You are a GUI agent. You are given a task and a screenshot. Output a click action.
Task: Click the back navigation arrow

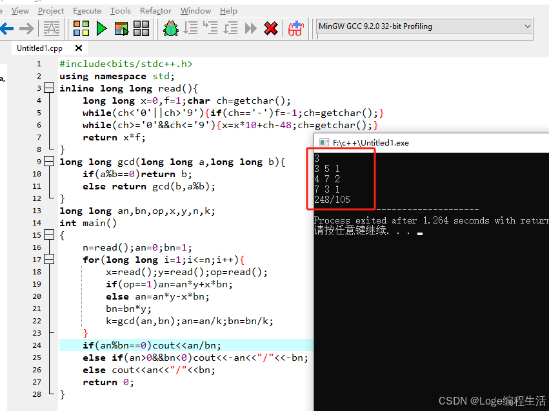click(x=6, y=28)
